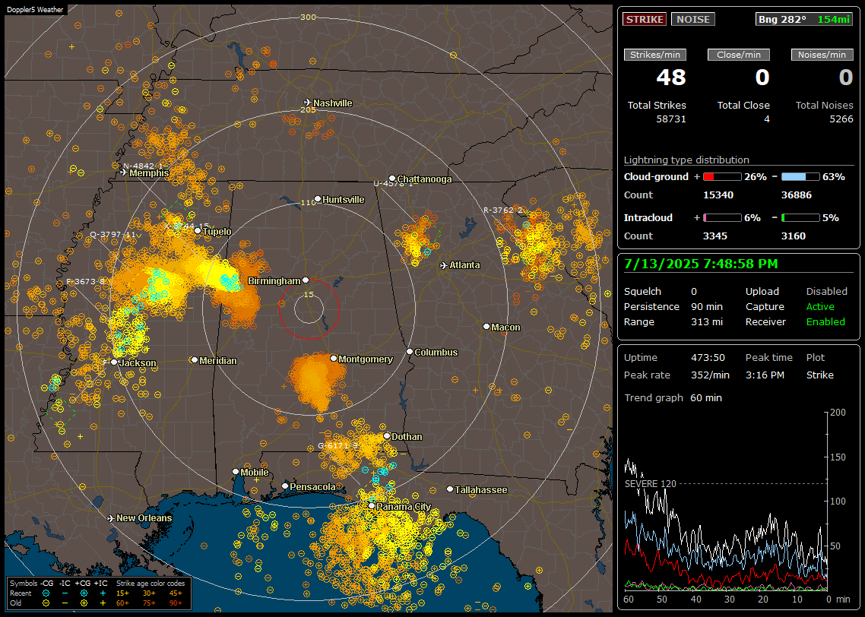
Task: Click the SEVERE 120 threshold label
Action: pyautogui.click(x=650, y=483)
